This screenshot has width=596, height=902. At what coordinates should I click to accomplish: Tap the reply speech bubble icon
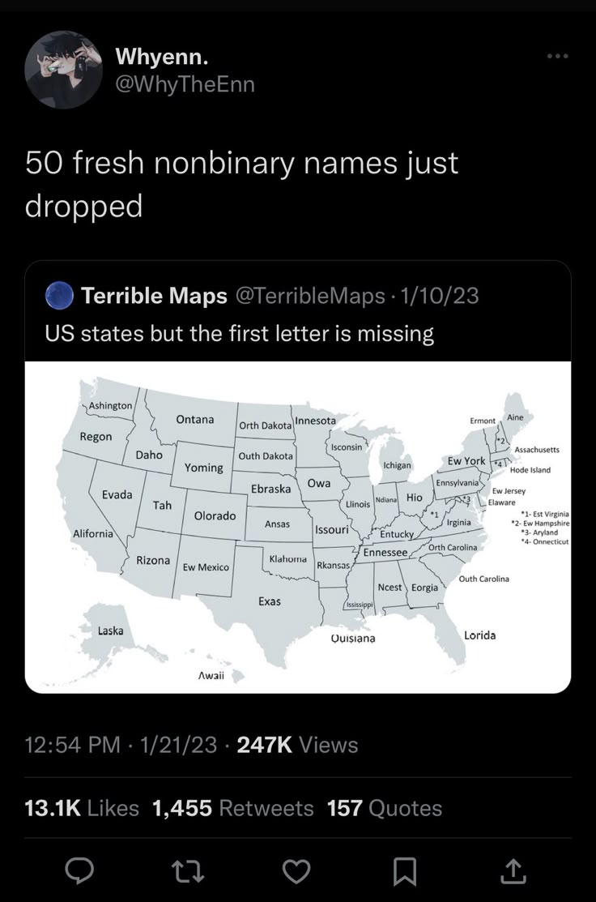[x=80, y=872]
